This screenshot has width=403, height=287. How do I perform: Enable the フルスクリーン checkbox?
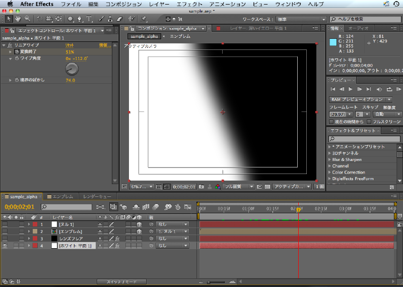pos(369,122)
